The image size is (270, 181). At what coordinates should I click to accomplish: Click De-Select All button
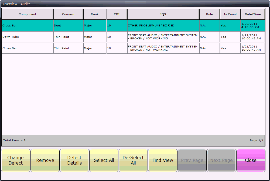133,160
